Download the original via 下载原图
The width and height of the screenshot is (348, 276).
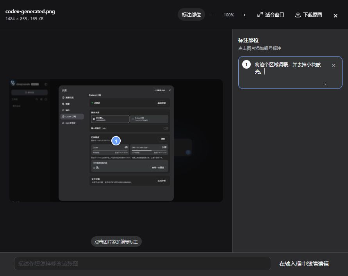click(309, 15)
